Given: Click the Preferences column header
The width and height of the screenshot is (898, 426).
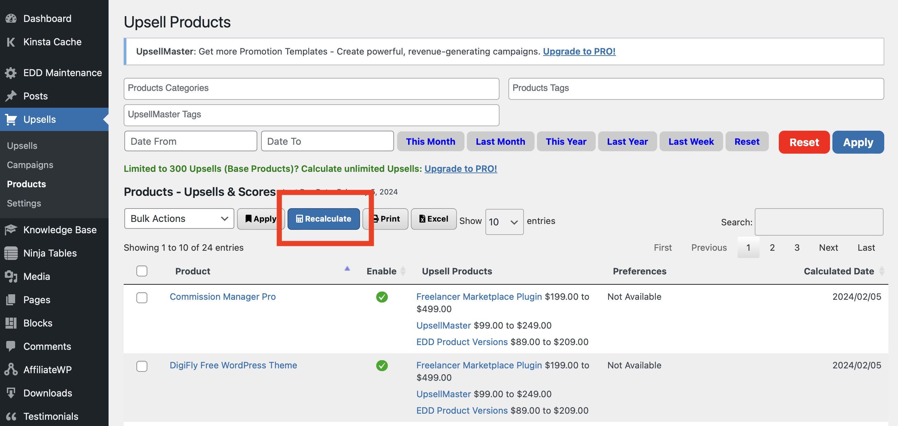Looking at the screenshot, I should [x=639, y=271].
